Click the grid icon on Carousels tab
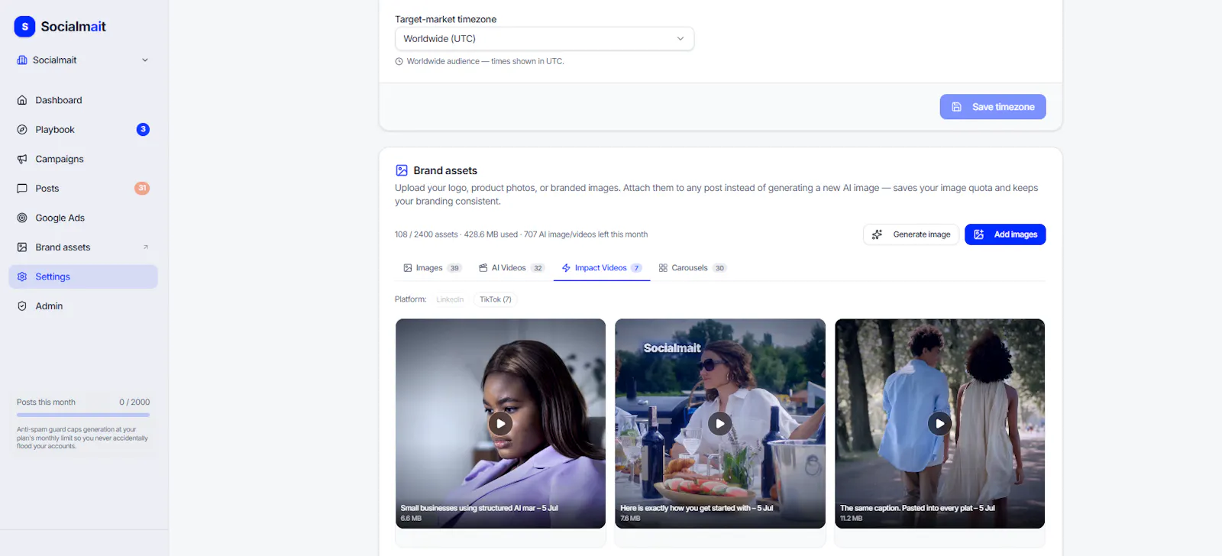1222x556 pixels. click(x=663, y=268)
